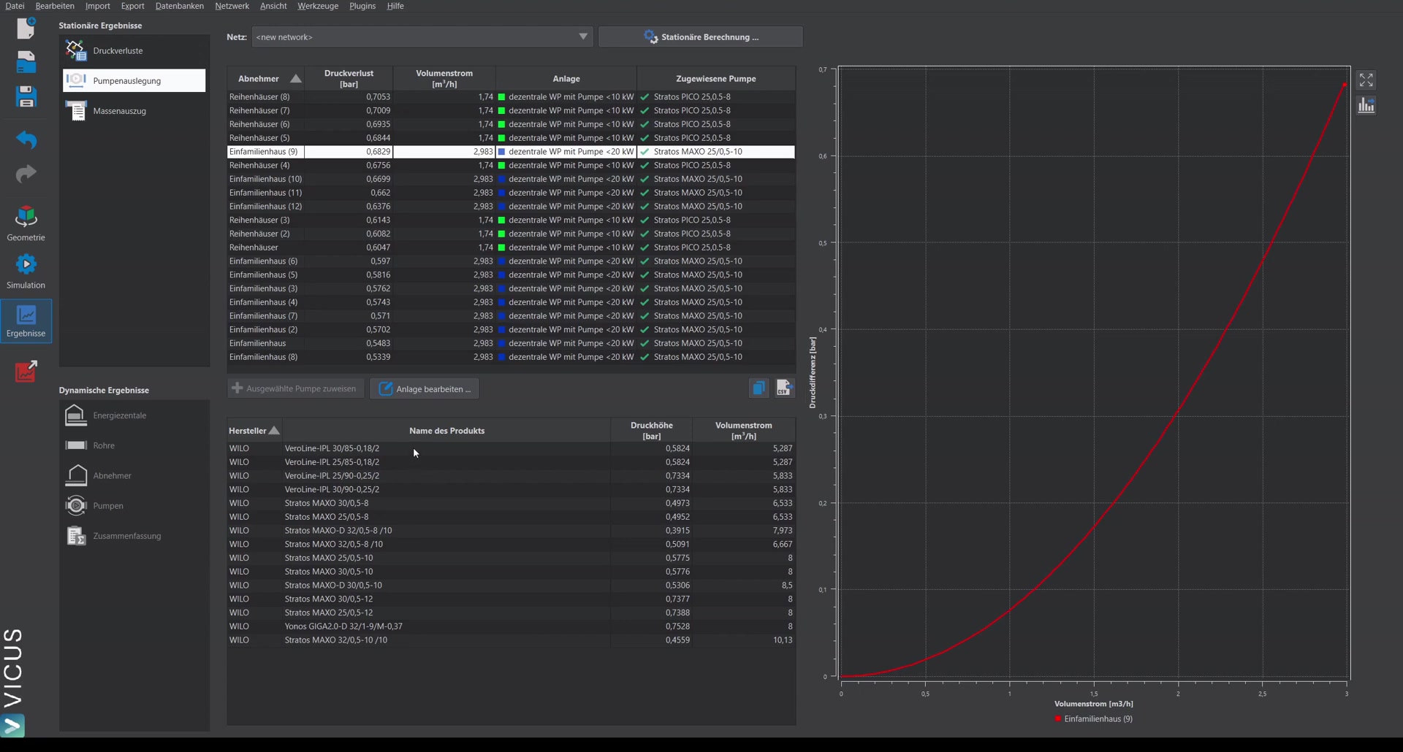Click the bar chart icon beside the diagram
The width and height of the screenshot is (1403, 752).
point(1366,106)
